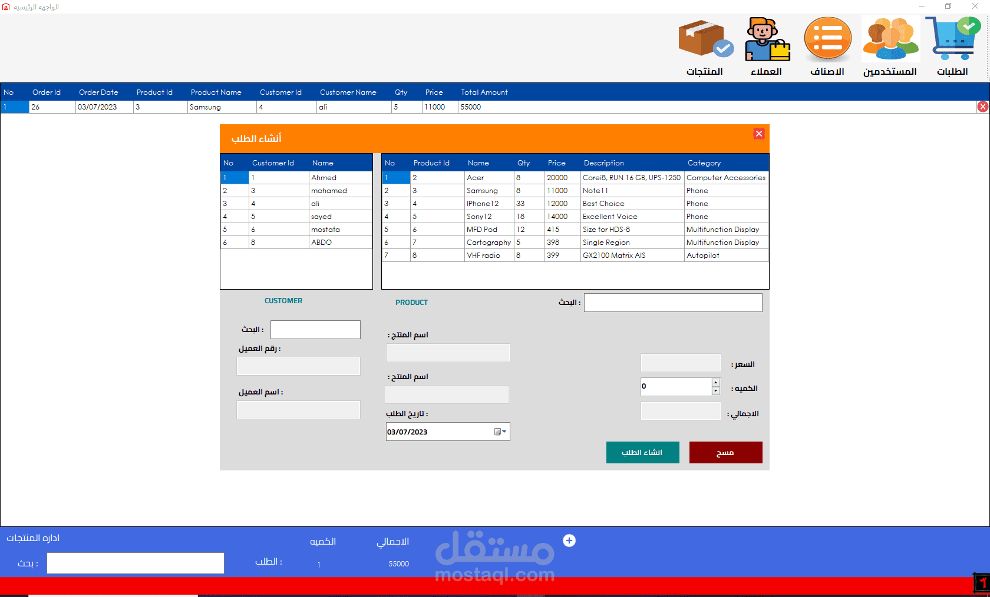Image resolution: width=990 pixels, height=597 pixels.
Task: Focus the second اسم المنتج product name field
Action: pyautogui.click(x=447, y=394)
